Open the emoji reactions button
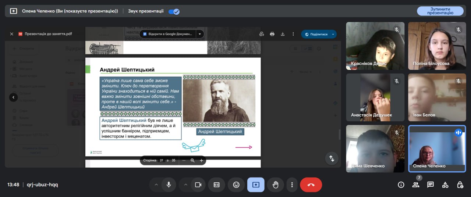 [x=236, y=185]
